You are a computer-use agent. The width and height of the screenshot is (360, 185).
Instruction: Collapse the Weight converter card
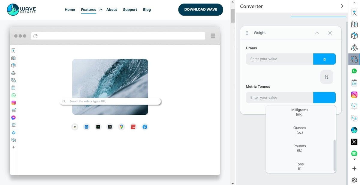coord(316,33)
